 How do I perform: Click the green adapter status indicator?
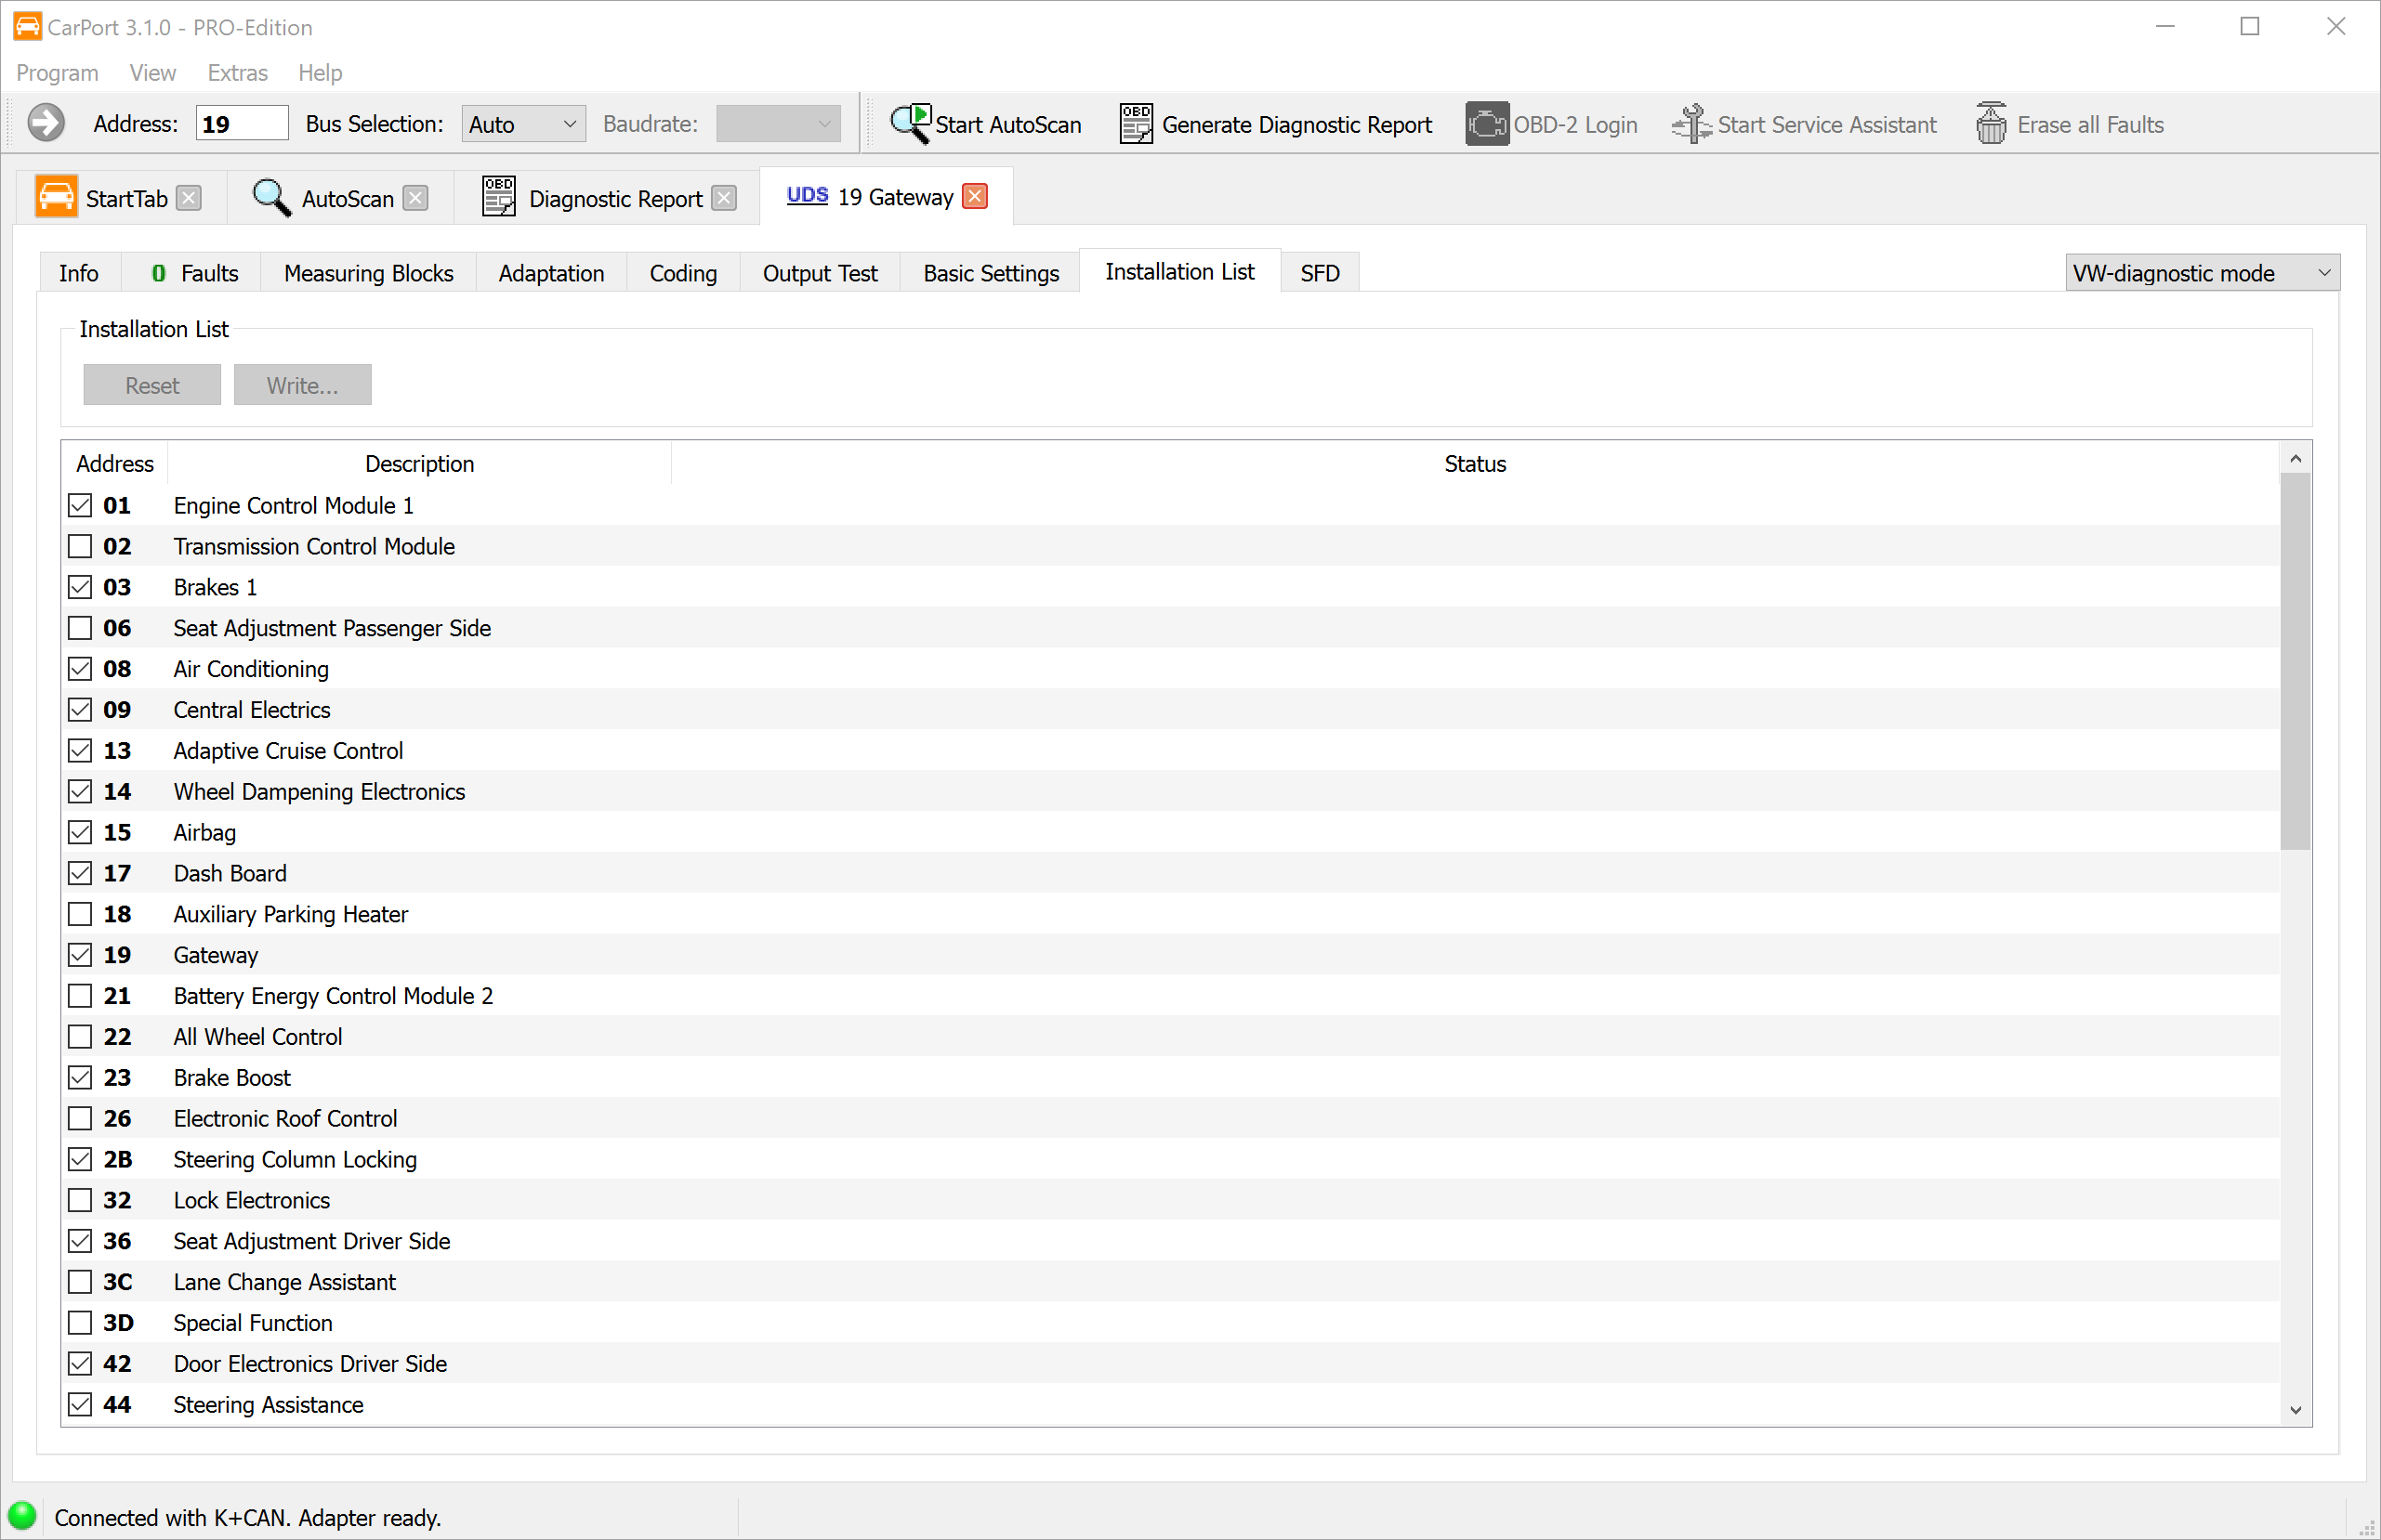(x=22, y=1516)
